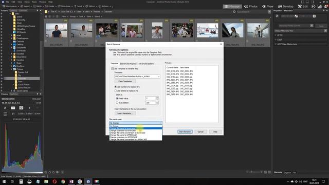Viewport: 329px width, 185px height.
Task: Open Develop mode
Action: click(286, 7)
